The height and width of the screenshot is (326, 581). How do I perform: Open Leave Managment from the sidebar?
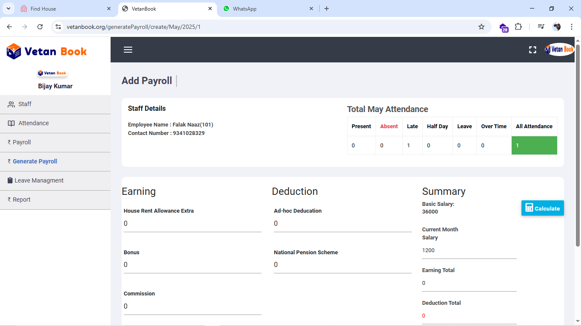point(55,181)
